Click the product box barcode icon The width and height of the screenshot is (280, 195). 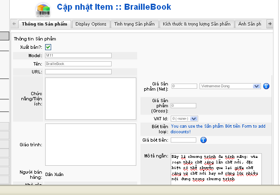coord(43,11)
